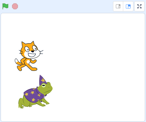Click the frog's purple wizard hat
This screenshot has width=146, height=122.
tap(43, 80)
